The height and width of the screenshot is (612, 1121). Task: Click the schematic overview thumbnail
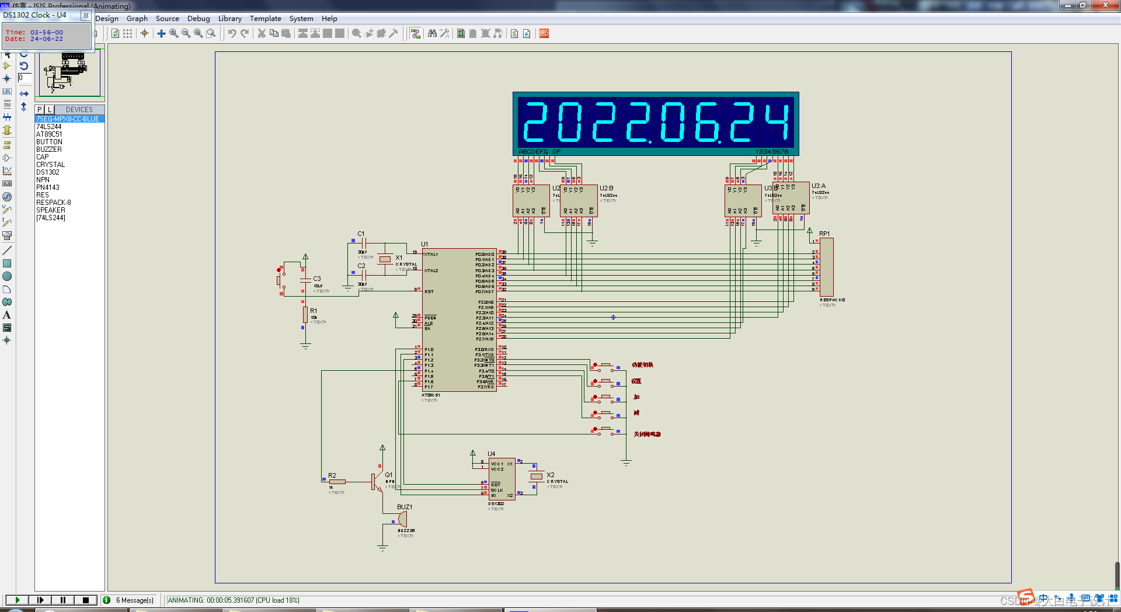click(69, 73)
